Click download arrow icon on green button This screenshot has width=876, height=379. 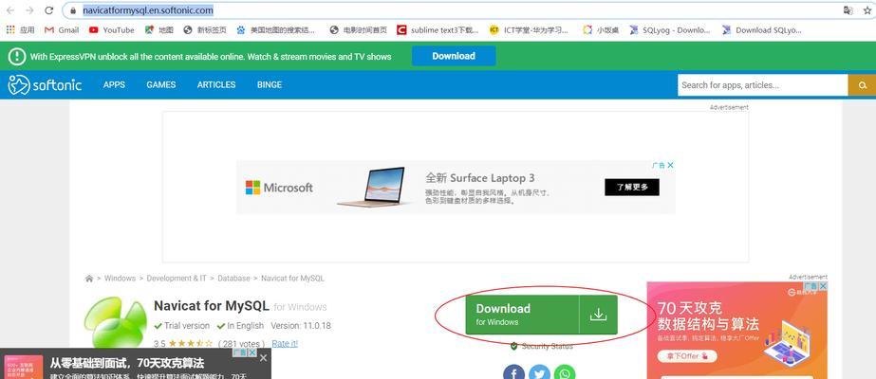click(x=598, y=315)
